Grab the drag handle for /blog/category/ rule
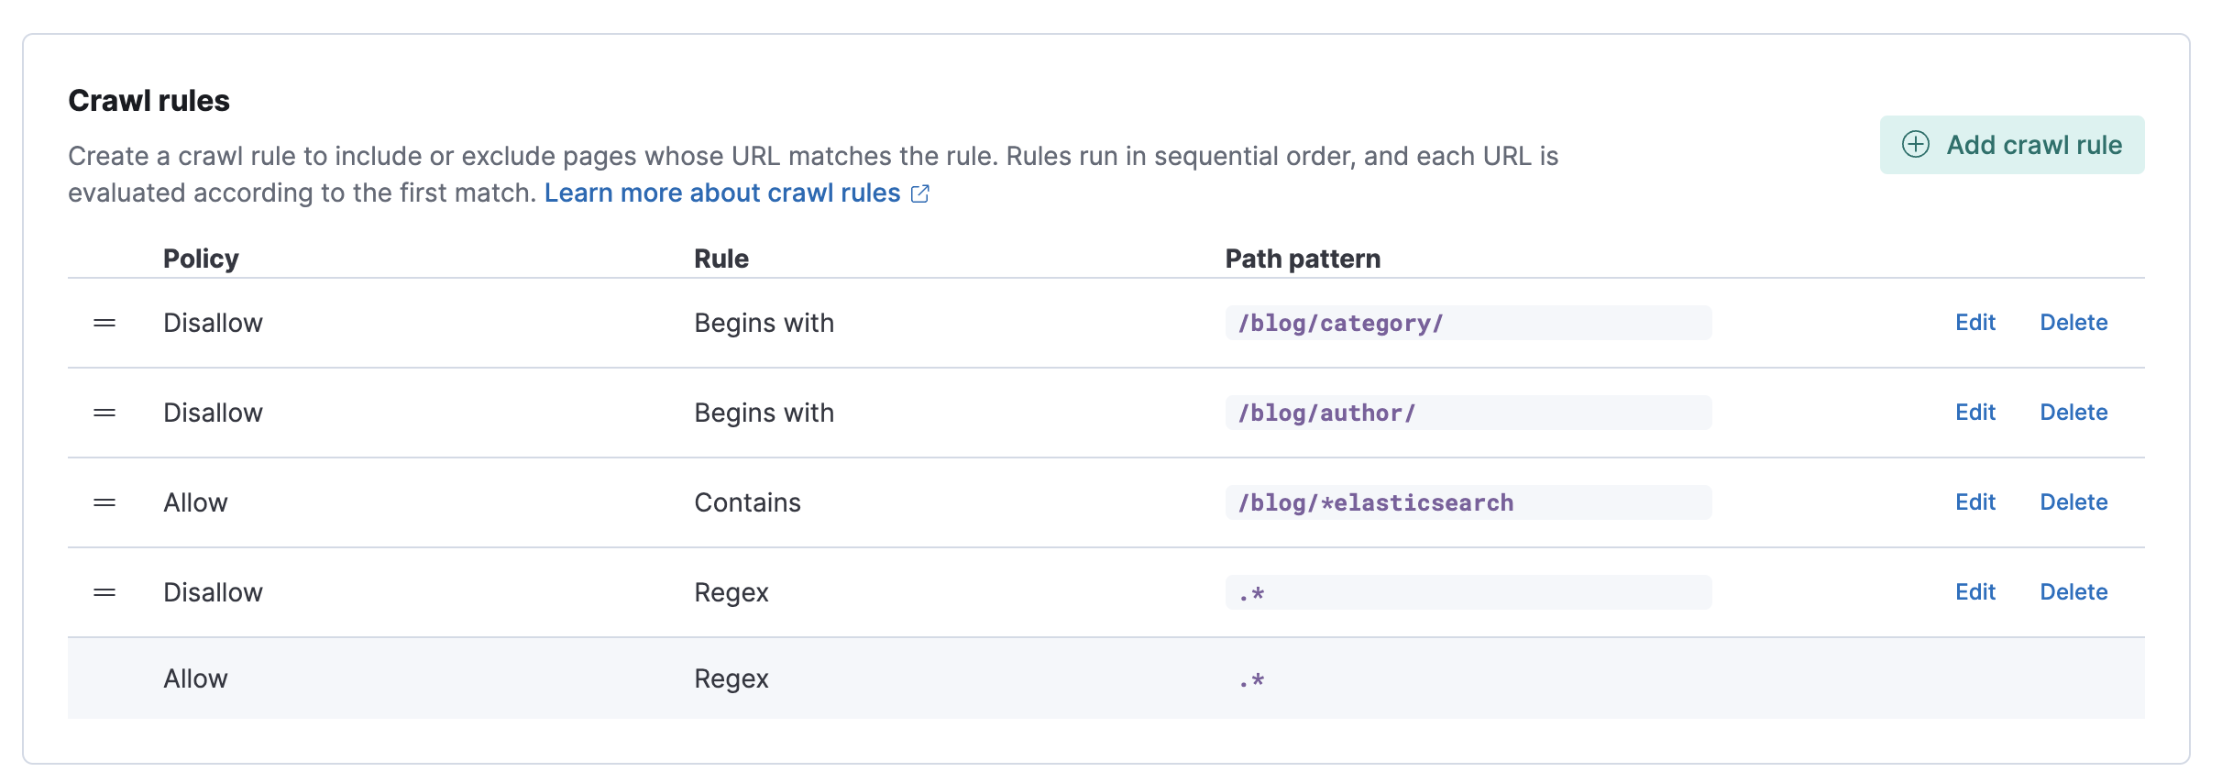This screenshot has height=783, width=2222. pyautogui.click(x=104, y=323)
